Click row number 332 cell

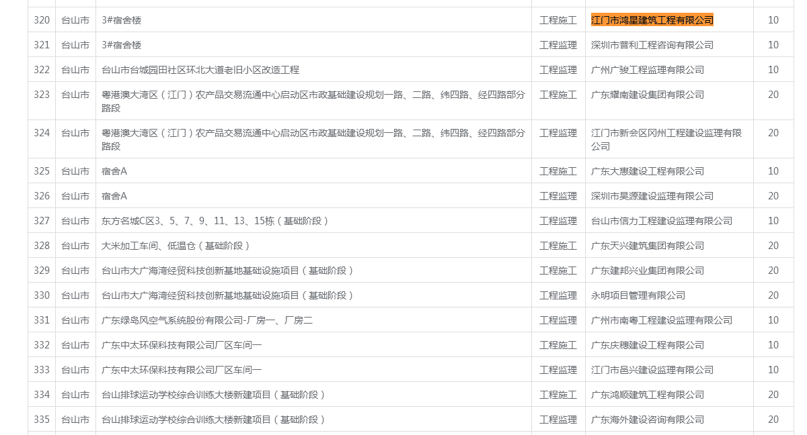(42, 345)
